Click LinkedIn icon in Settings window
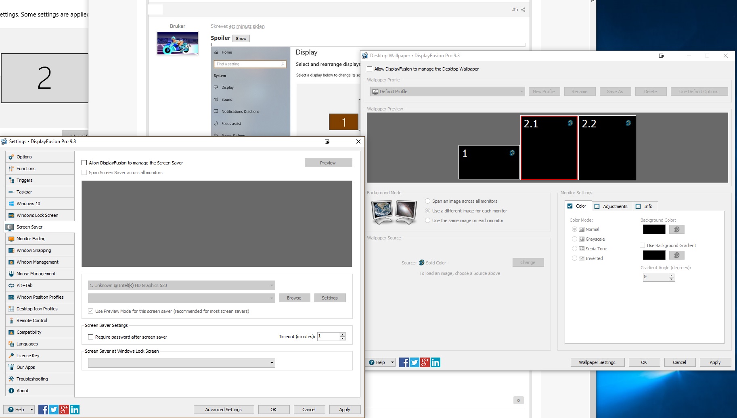737x418 pixels. [x=75, y=410]
